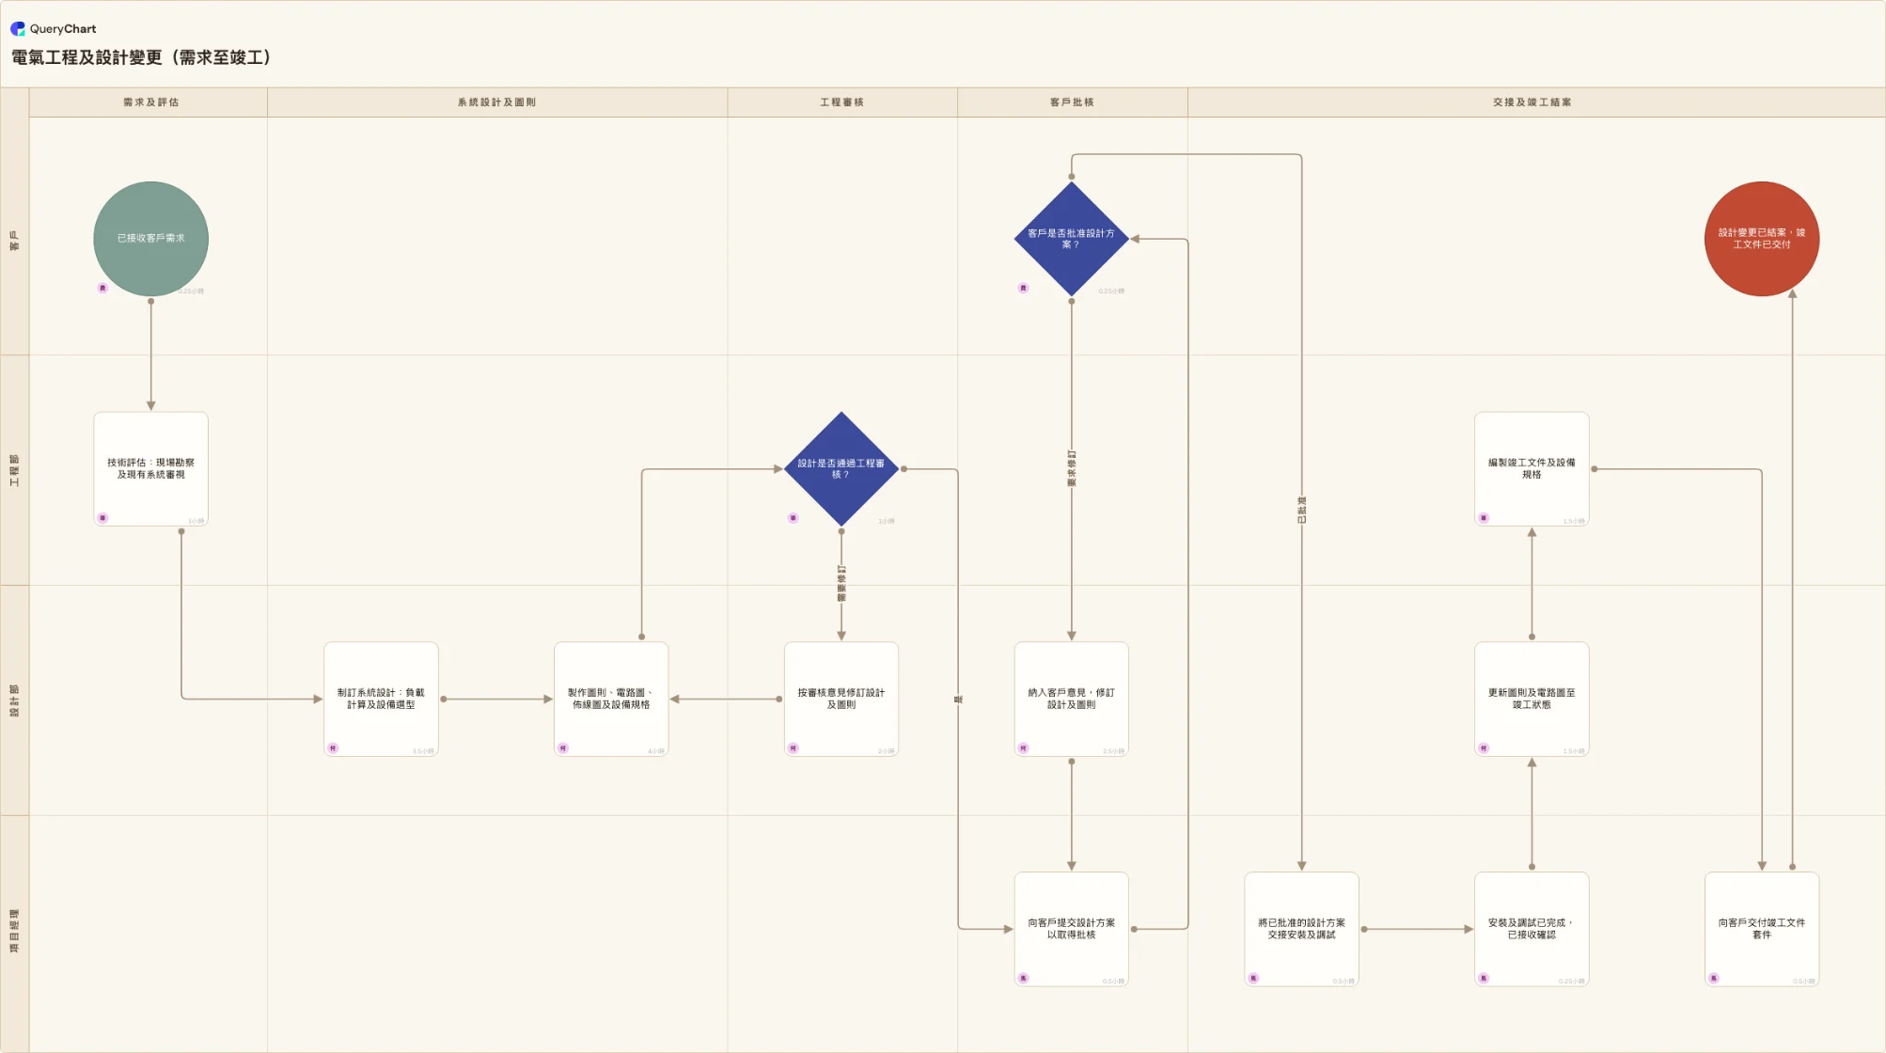Click assignee badge beside 客戶是否批准設計方案 diamond

[1023, 288]
